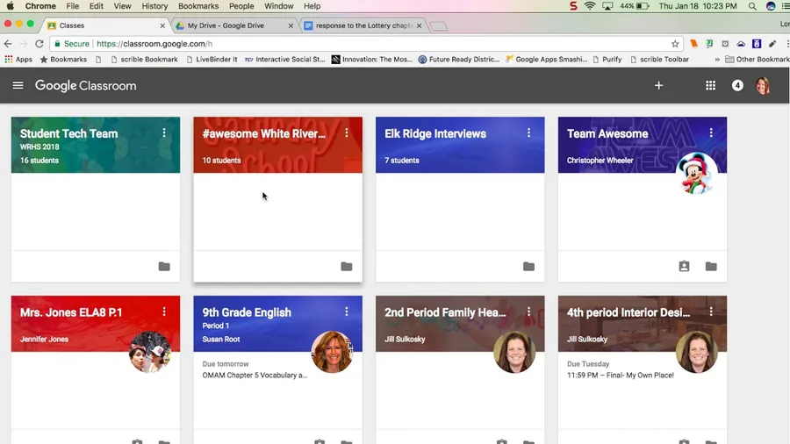790x444 pixels.
Task: Click the plus icon to join or create class
Action: tap(658, 86)
